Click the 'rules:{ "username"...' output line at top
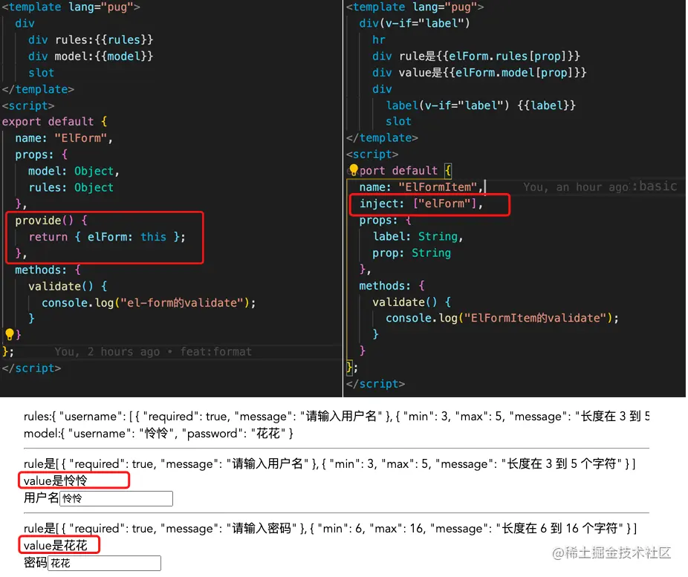The width and height of the screenshot is (688, 577). point(337,416)
